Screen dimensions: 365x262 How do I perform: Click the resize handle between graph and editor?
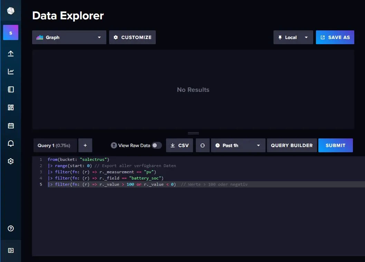[193, 133]
